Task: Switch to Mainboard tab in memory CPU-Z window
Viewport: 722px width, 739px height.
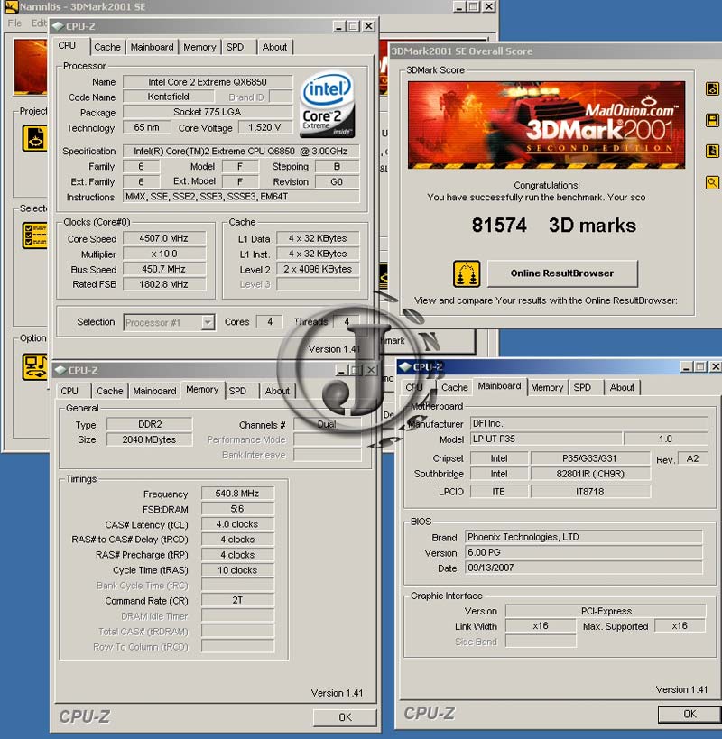Action: 154,391
